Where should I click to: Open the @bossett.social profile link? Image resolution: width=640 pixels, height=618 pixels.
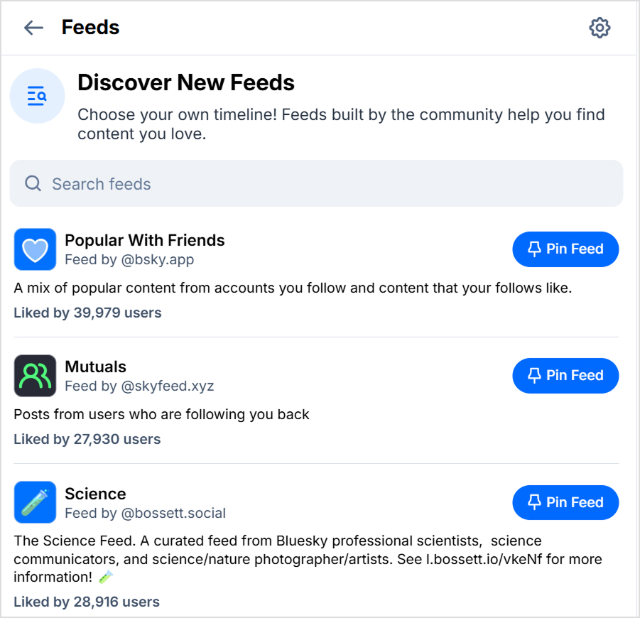173,513
